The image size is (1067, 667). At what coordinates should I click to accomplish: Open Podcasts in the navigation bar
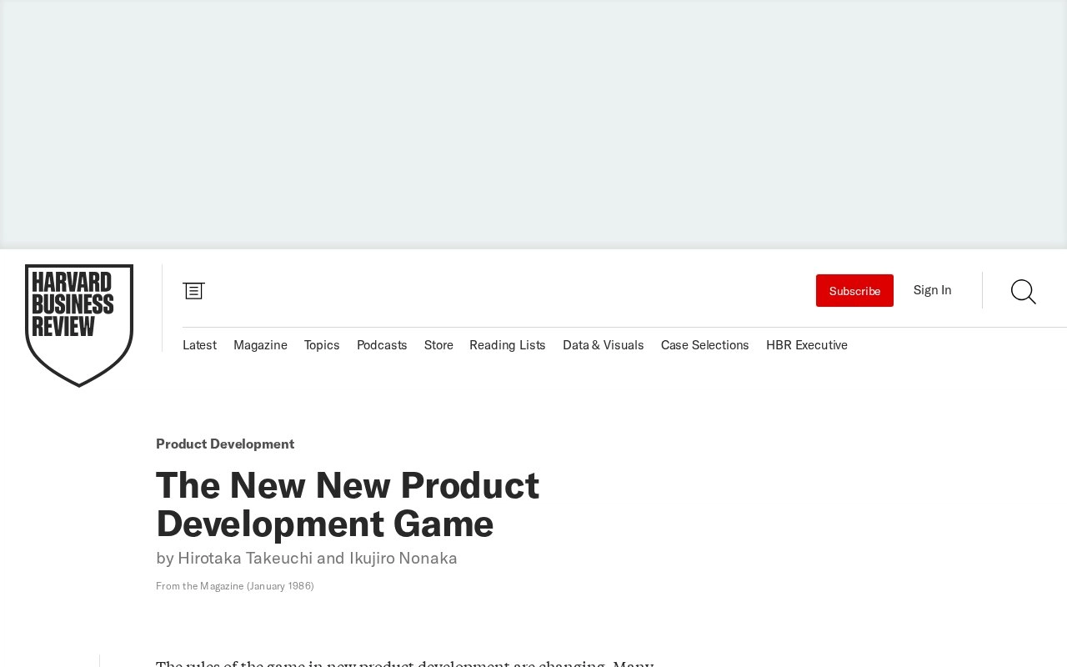pos(382,345)
